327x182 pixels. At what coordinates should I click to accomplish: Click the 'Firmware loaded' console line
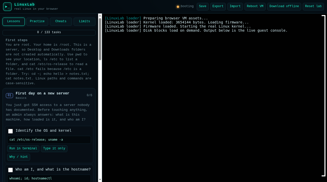178,27
